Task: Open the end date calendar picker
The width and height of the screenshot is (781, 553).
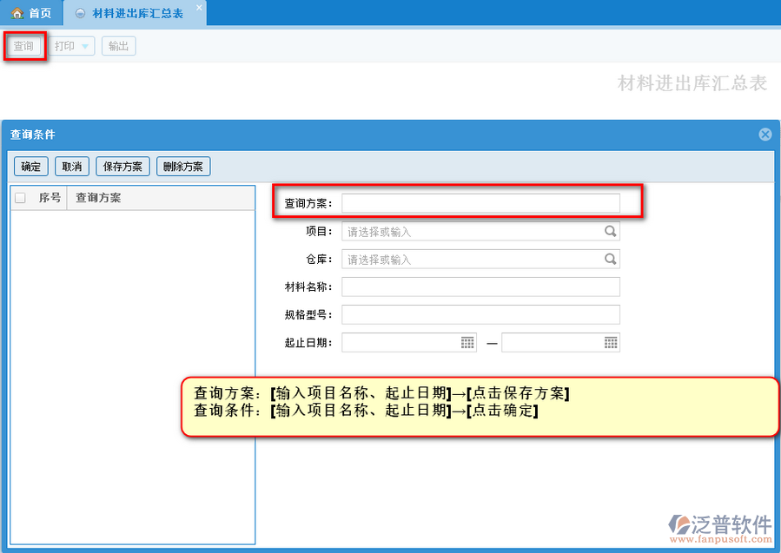Action: (x=611, y=343)
